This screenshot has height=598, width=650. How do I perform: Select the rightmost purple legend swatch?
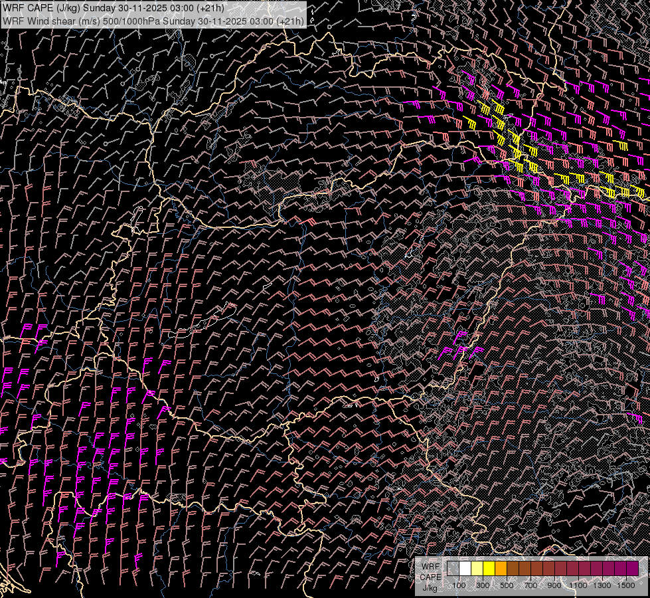(x=632, y=569)
